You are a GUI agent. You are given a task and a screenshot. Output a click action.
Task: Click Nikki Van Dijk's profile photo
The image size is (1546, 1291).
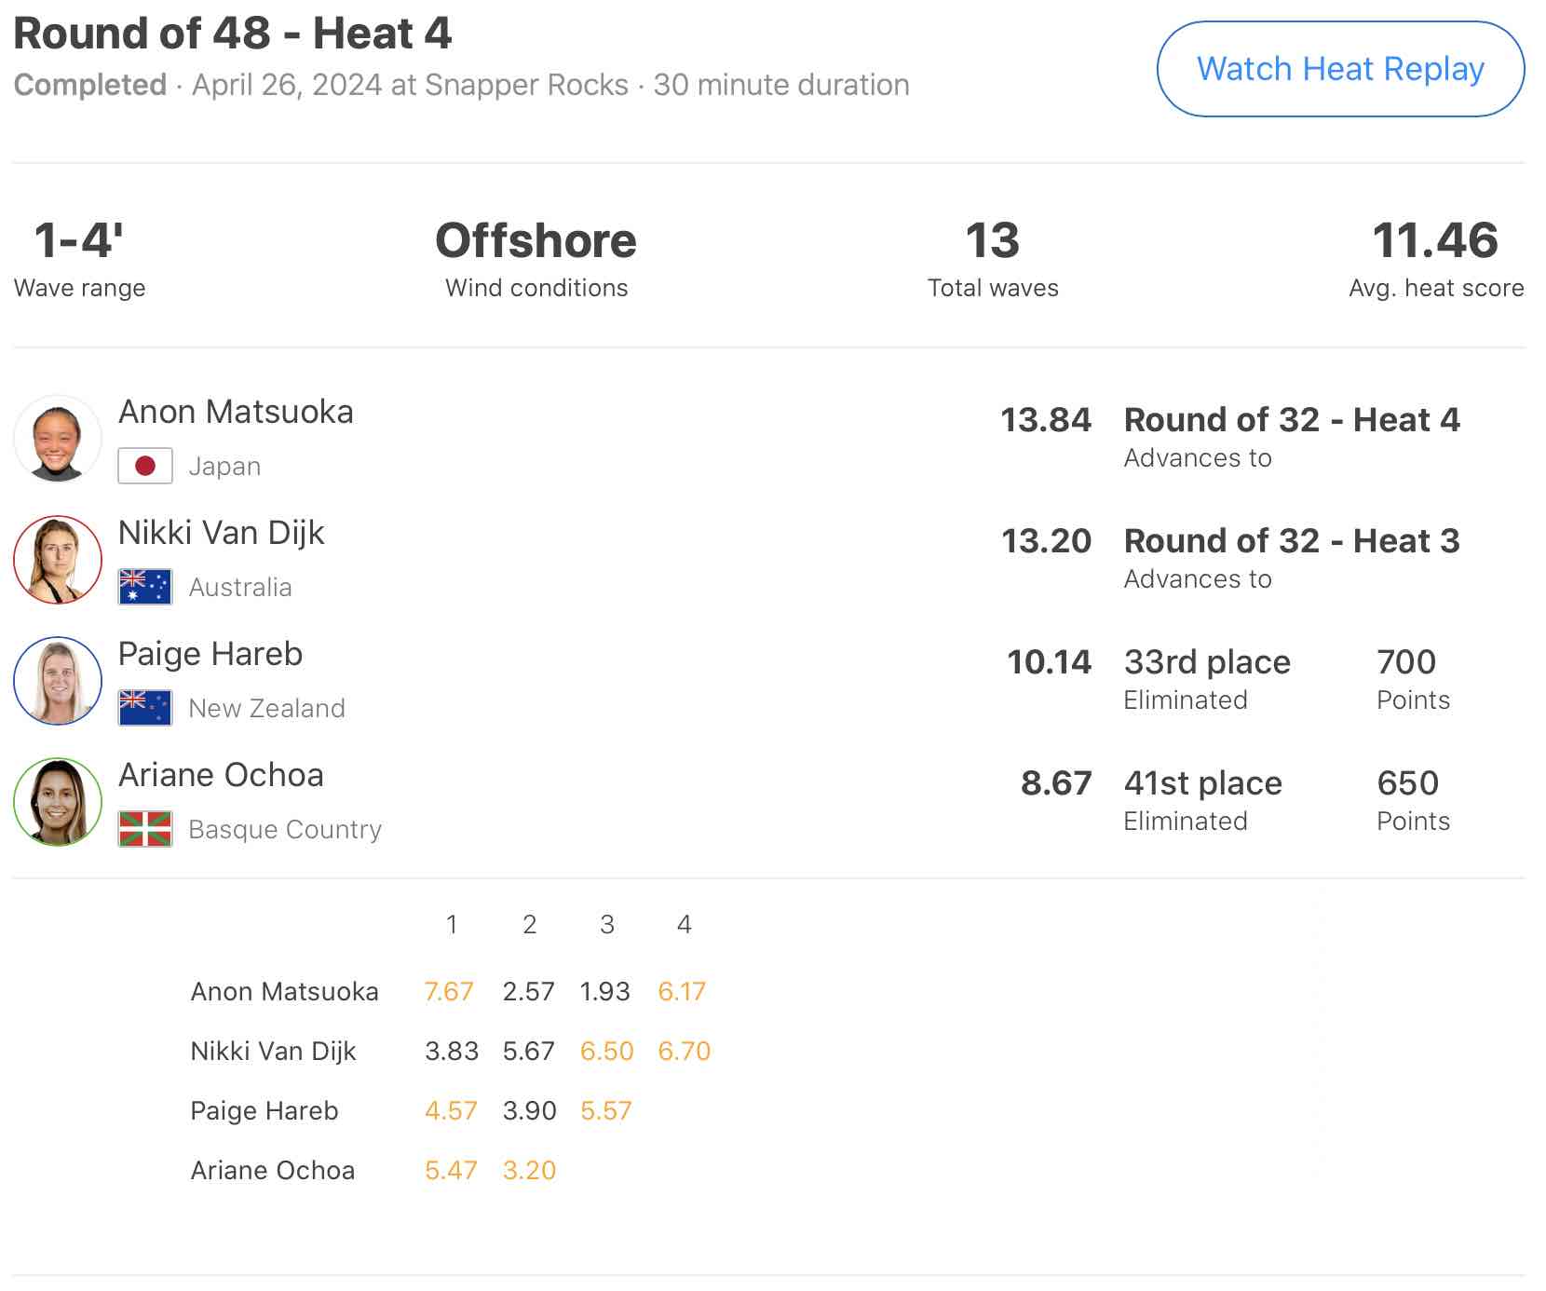58,560
